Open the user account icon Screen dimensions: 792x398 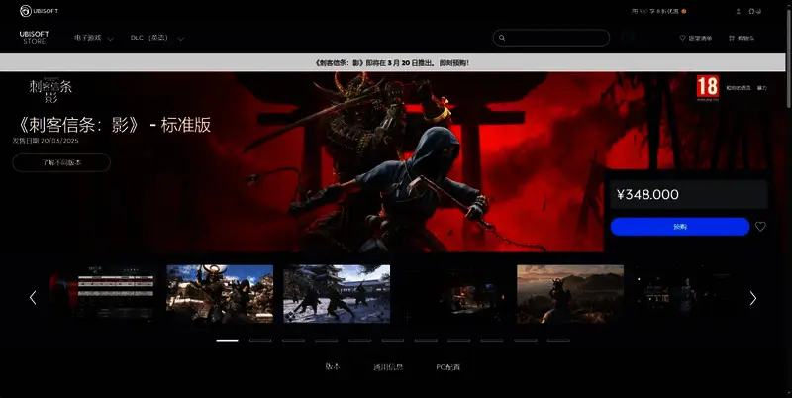click(x=739, y=11)
